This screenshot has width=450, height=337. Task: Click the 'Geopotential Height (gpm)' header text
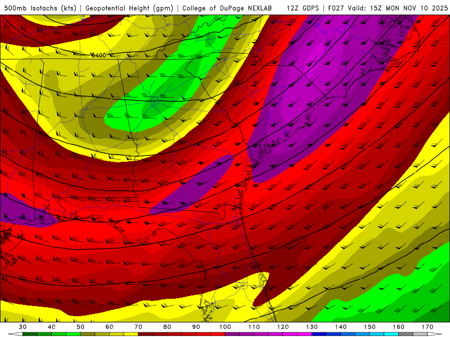tap(129, 8)
